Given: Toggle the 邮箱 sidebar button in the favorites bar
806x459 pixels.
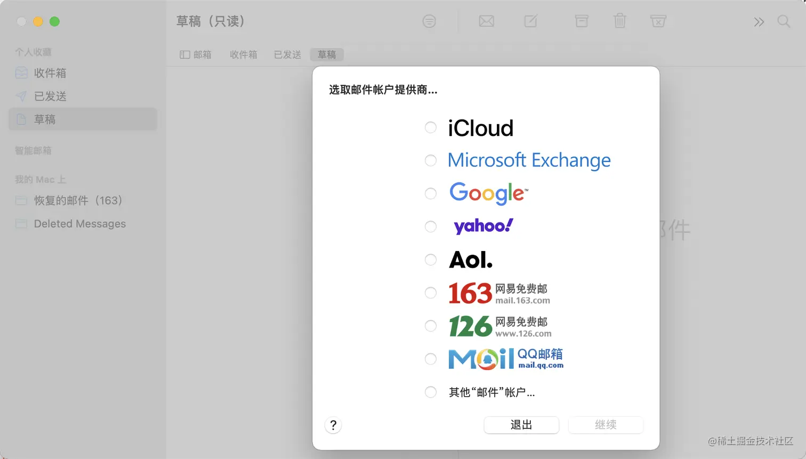Looking at the screenshot, I should click(x=196, y=54).
